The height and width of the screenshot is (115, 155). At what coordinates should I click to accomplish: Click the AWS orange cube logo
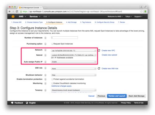click(13, 16)
